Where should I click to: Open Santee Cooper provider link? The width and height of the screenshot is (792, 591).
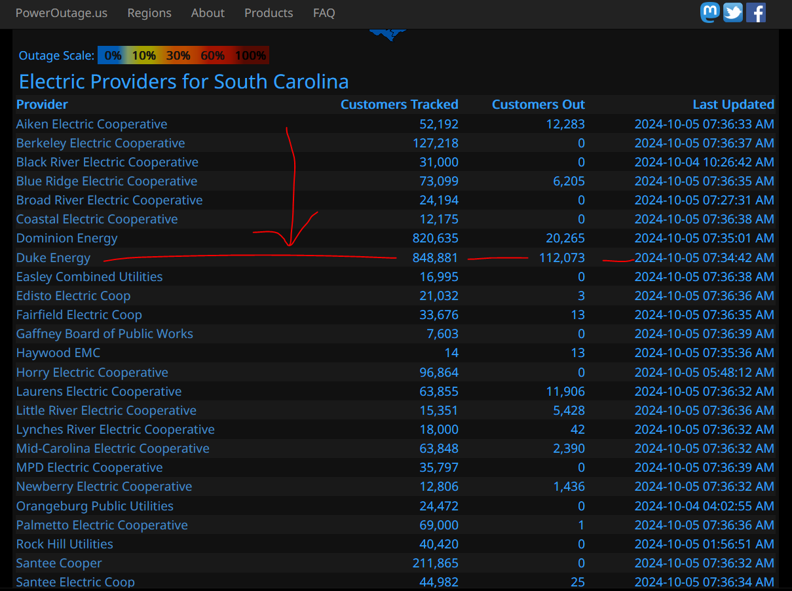tap(59, 563)
